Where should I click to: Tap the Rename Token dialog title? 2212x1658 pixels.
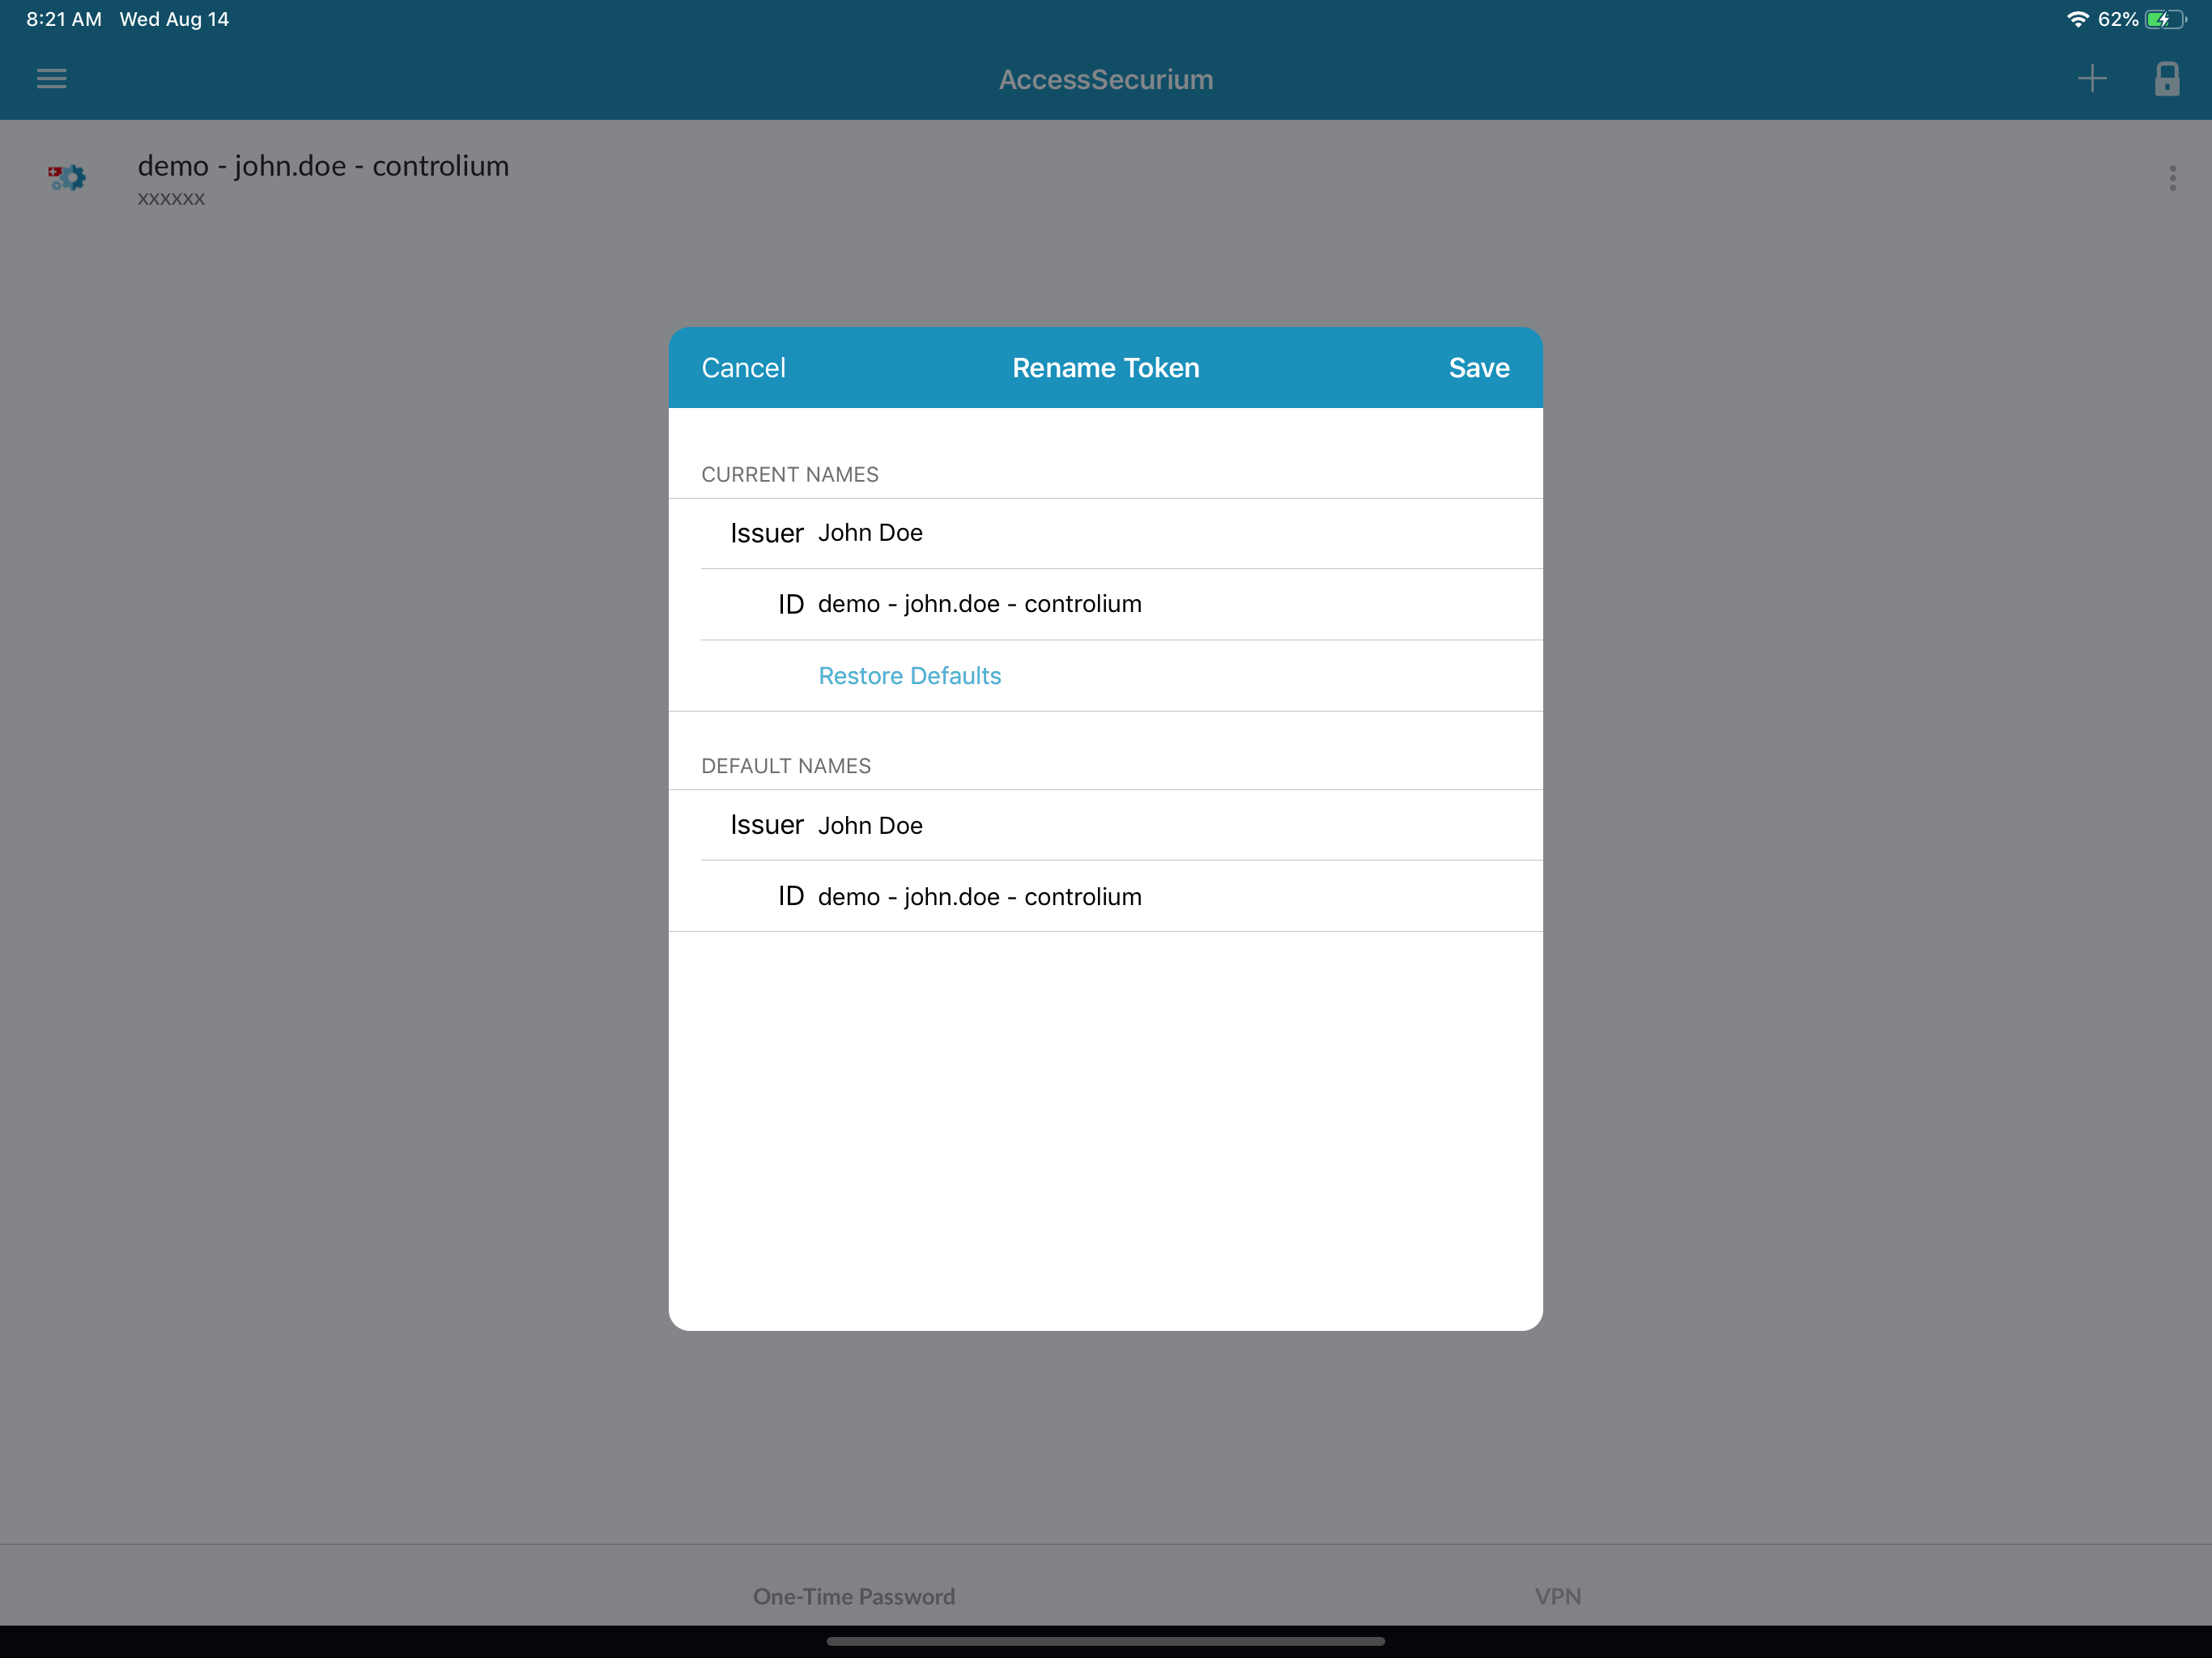click(x=1106, y=368)
